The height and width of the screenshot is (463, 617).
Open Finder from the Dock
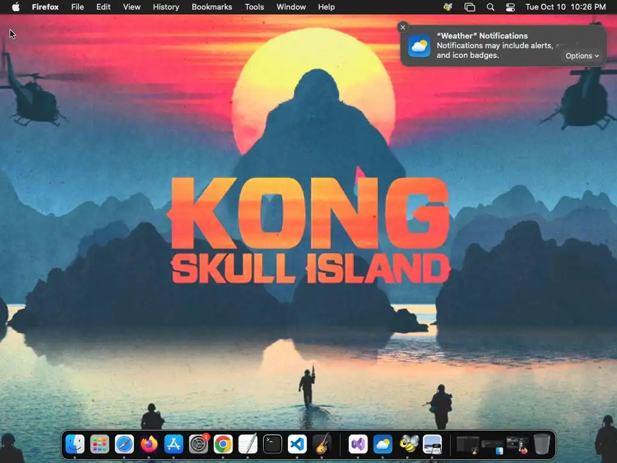click(x=75, y=444)
